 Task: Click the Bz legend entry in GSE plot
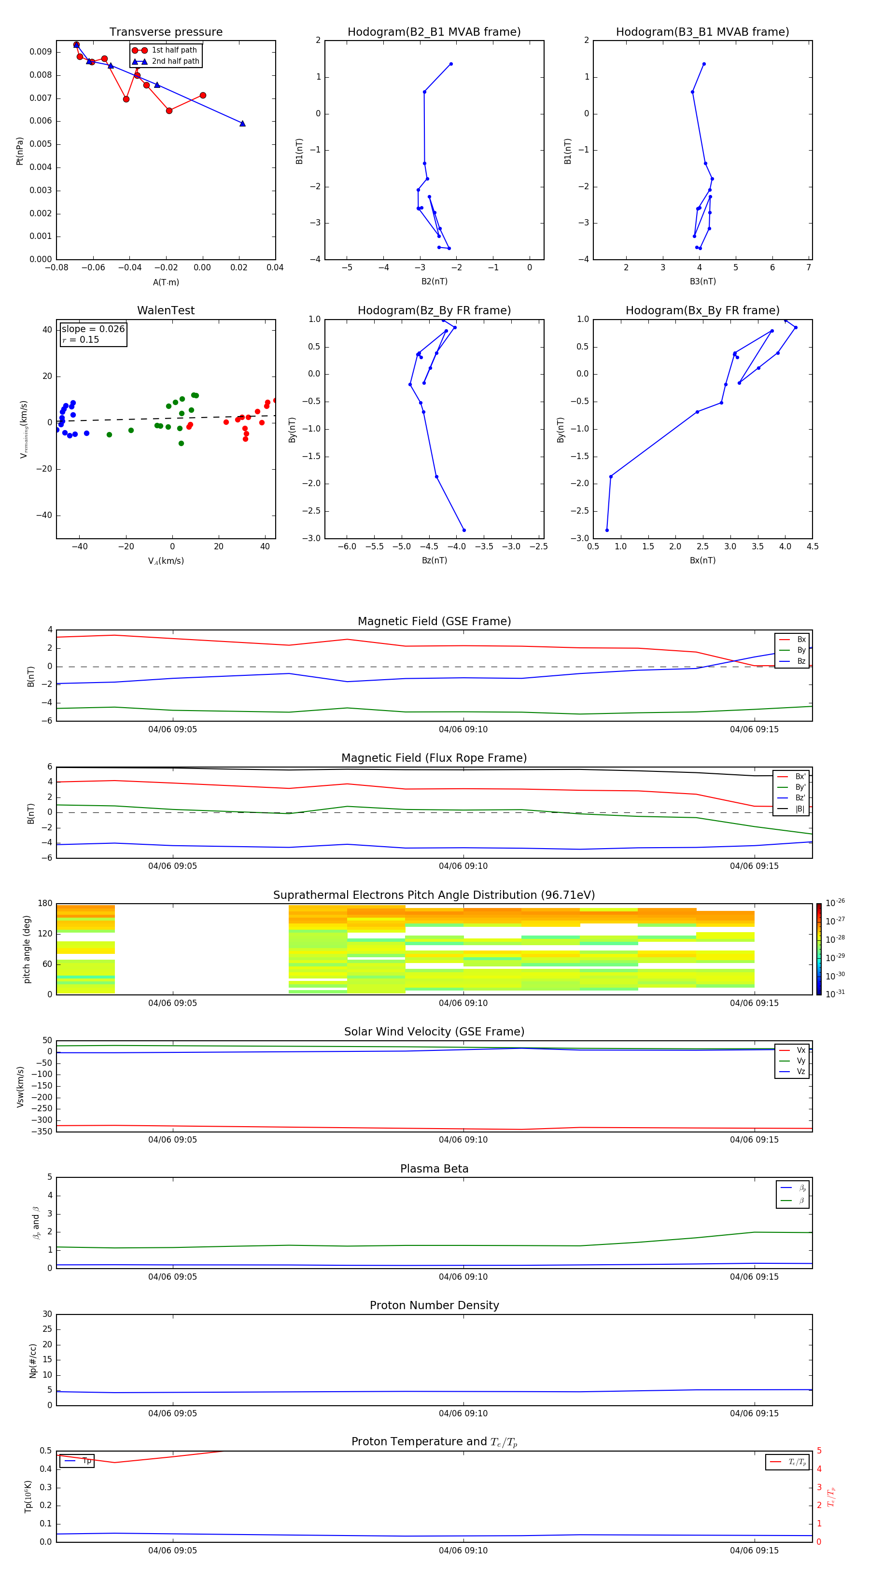coord(792,661)
